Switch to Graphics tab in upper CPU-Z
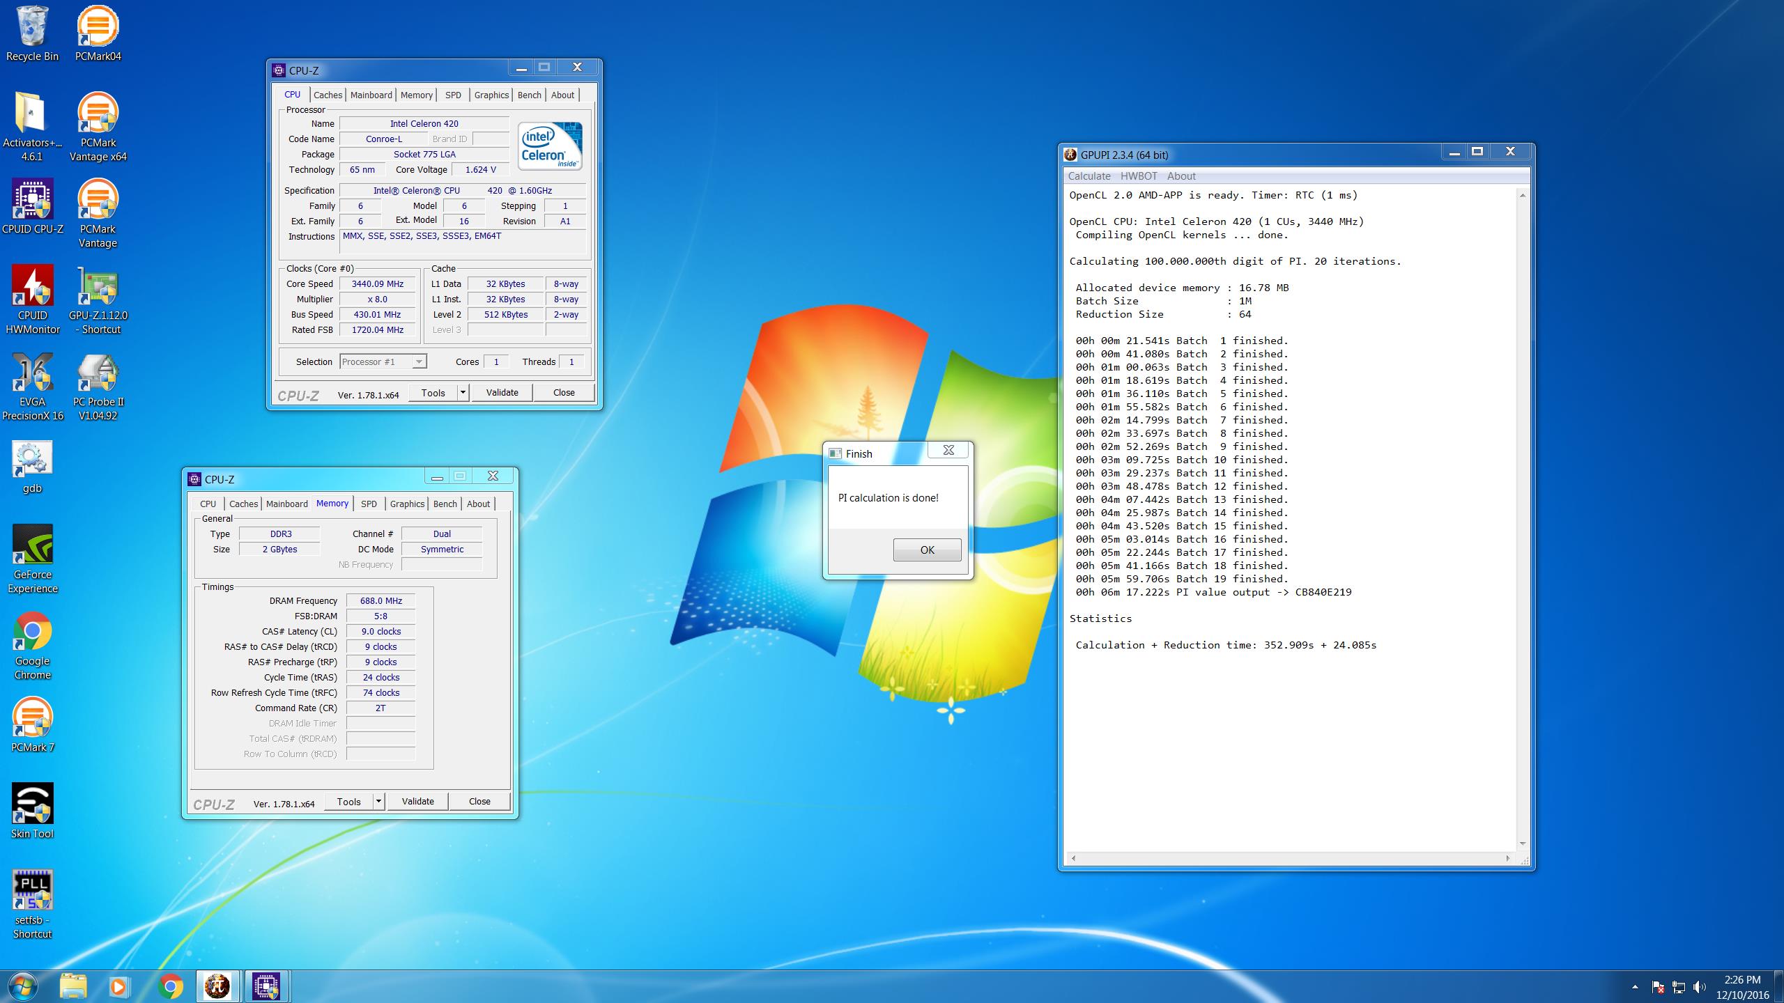The image size is (1784, 1003). coord(491,95)
